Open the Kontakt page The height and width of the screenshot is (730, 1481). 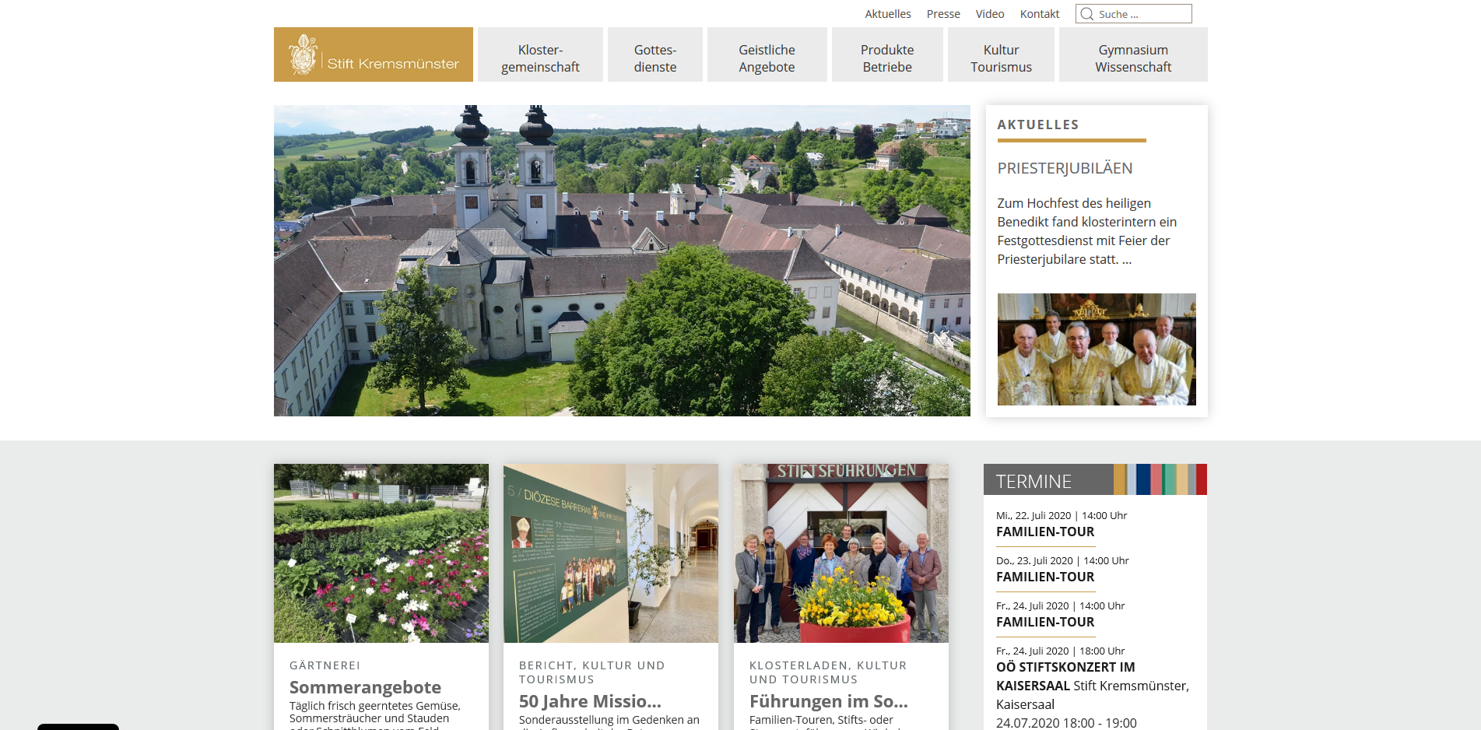pos(1039,13)
